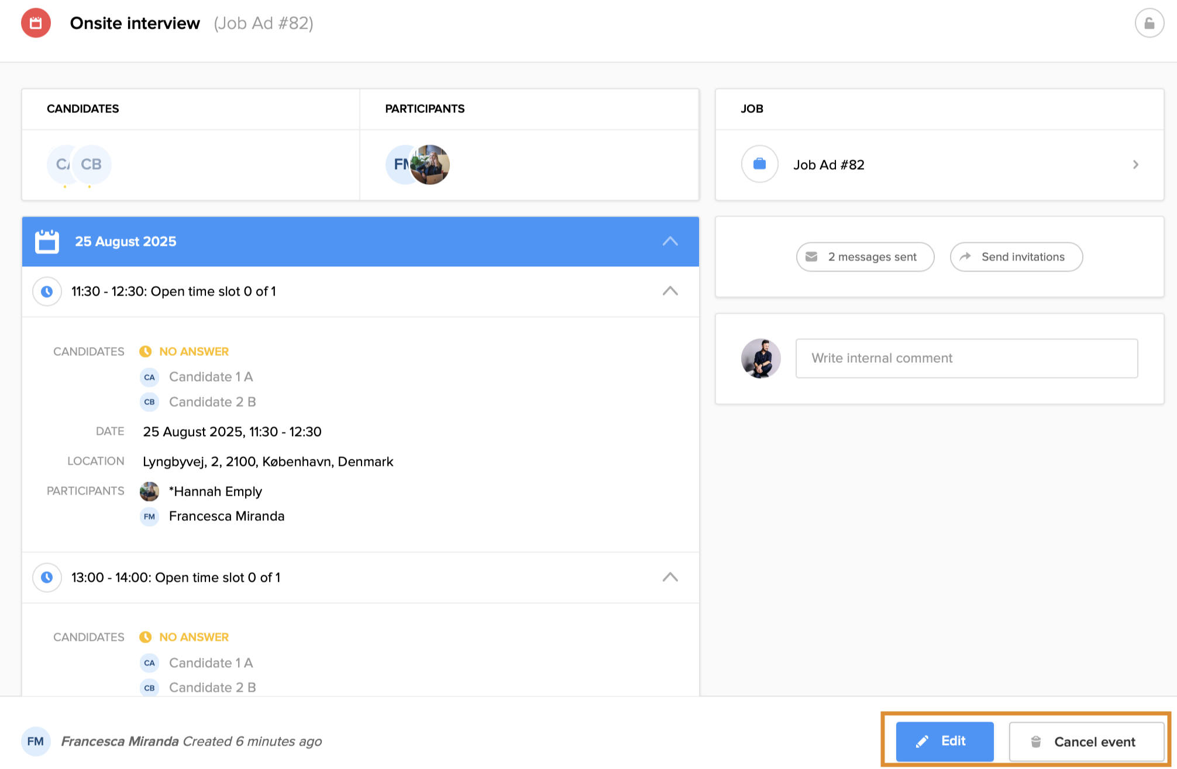The width and height of the screenshot is (1177, 769).
Task: Click the Cancel event button
Action: click(x=1086, y=741)
